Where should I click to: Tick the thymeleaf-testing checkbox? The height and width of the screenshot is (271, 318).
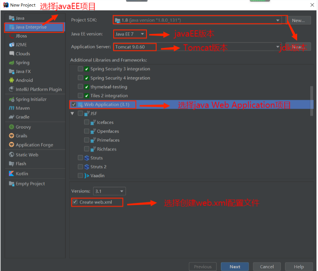pos(80,87)
